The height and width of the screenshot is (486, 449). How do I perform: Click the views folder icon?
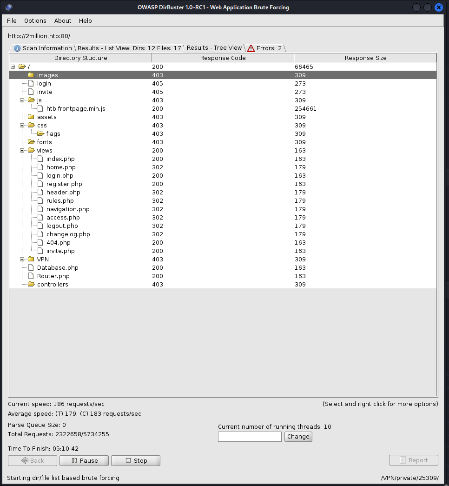point(31,150)
